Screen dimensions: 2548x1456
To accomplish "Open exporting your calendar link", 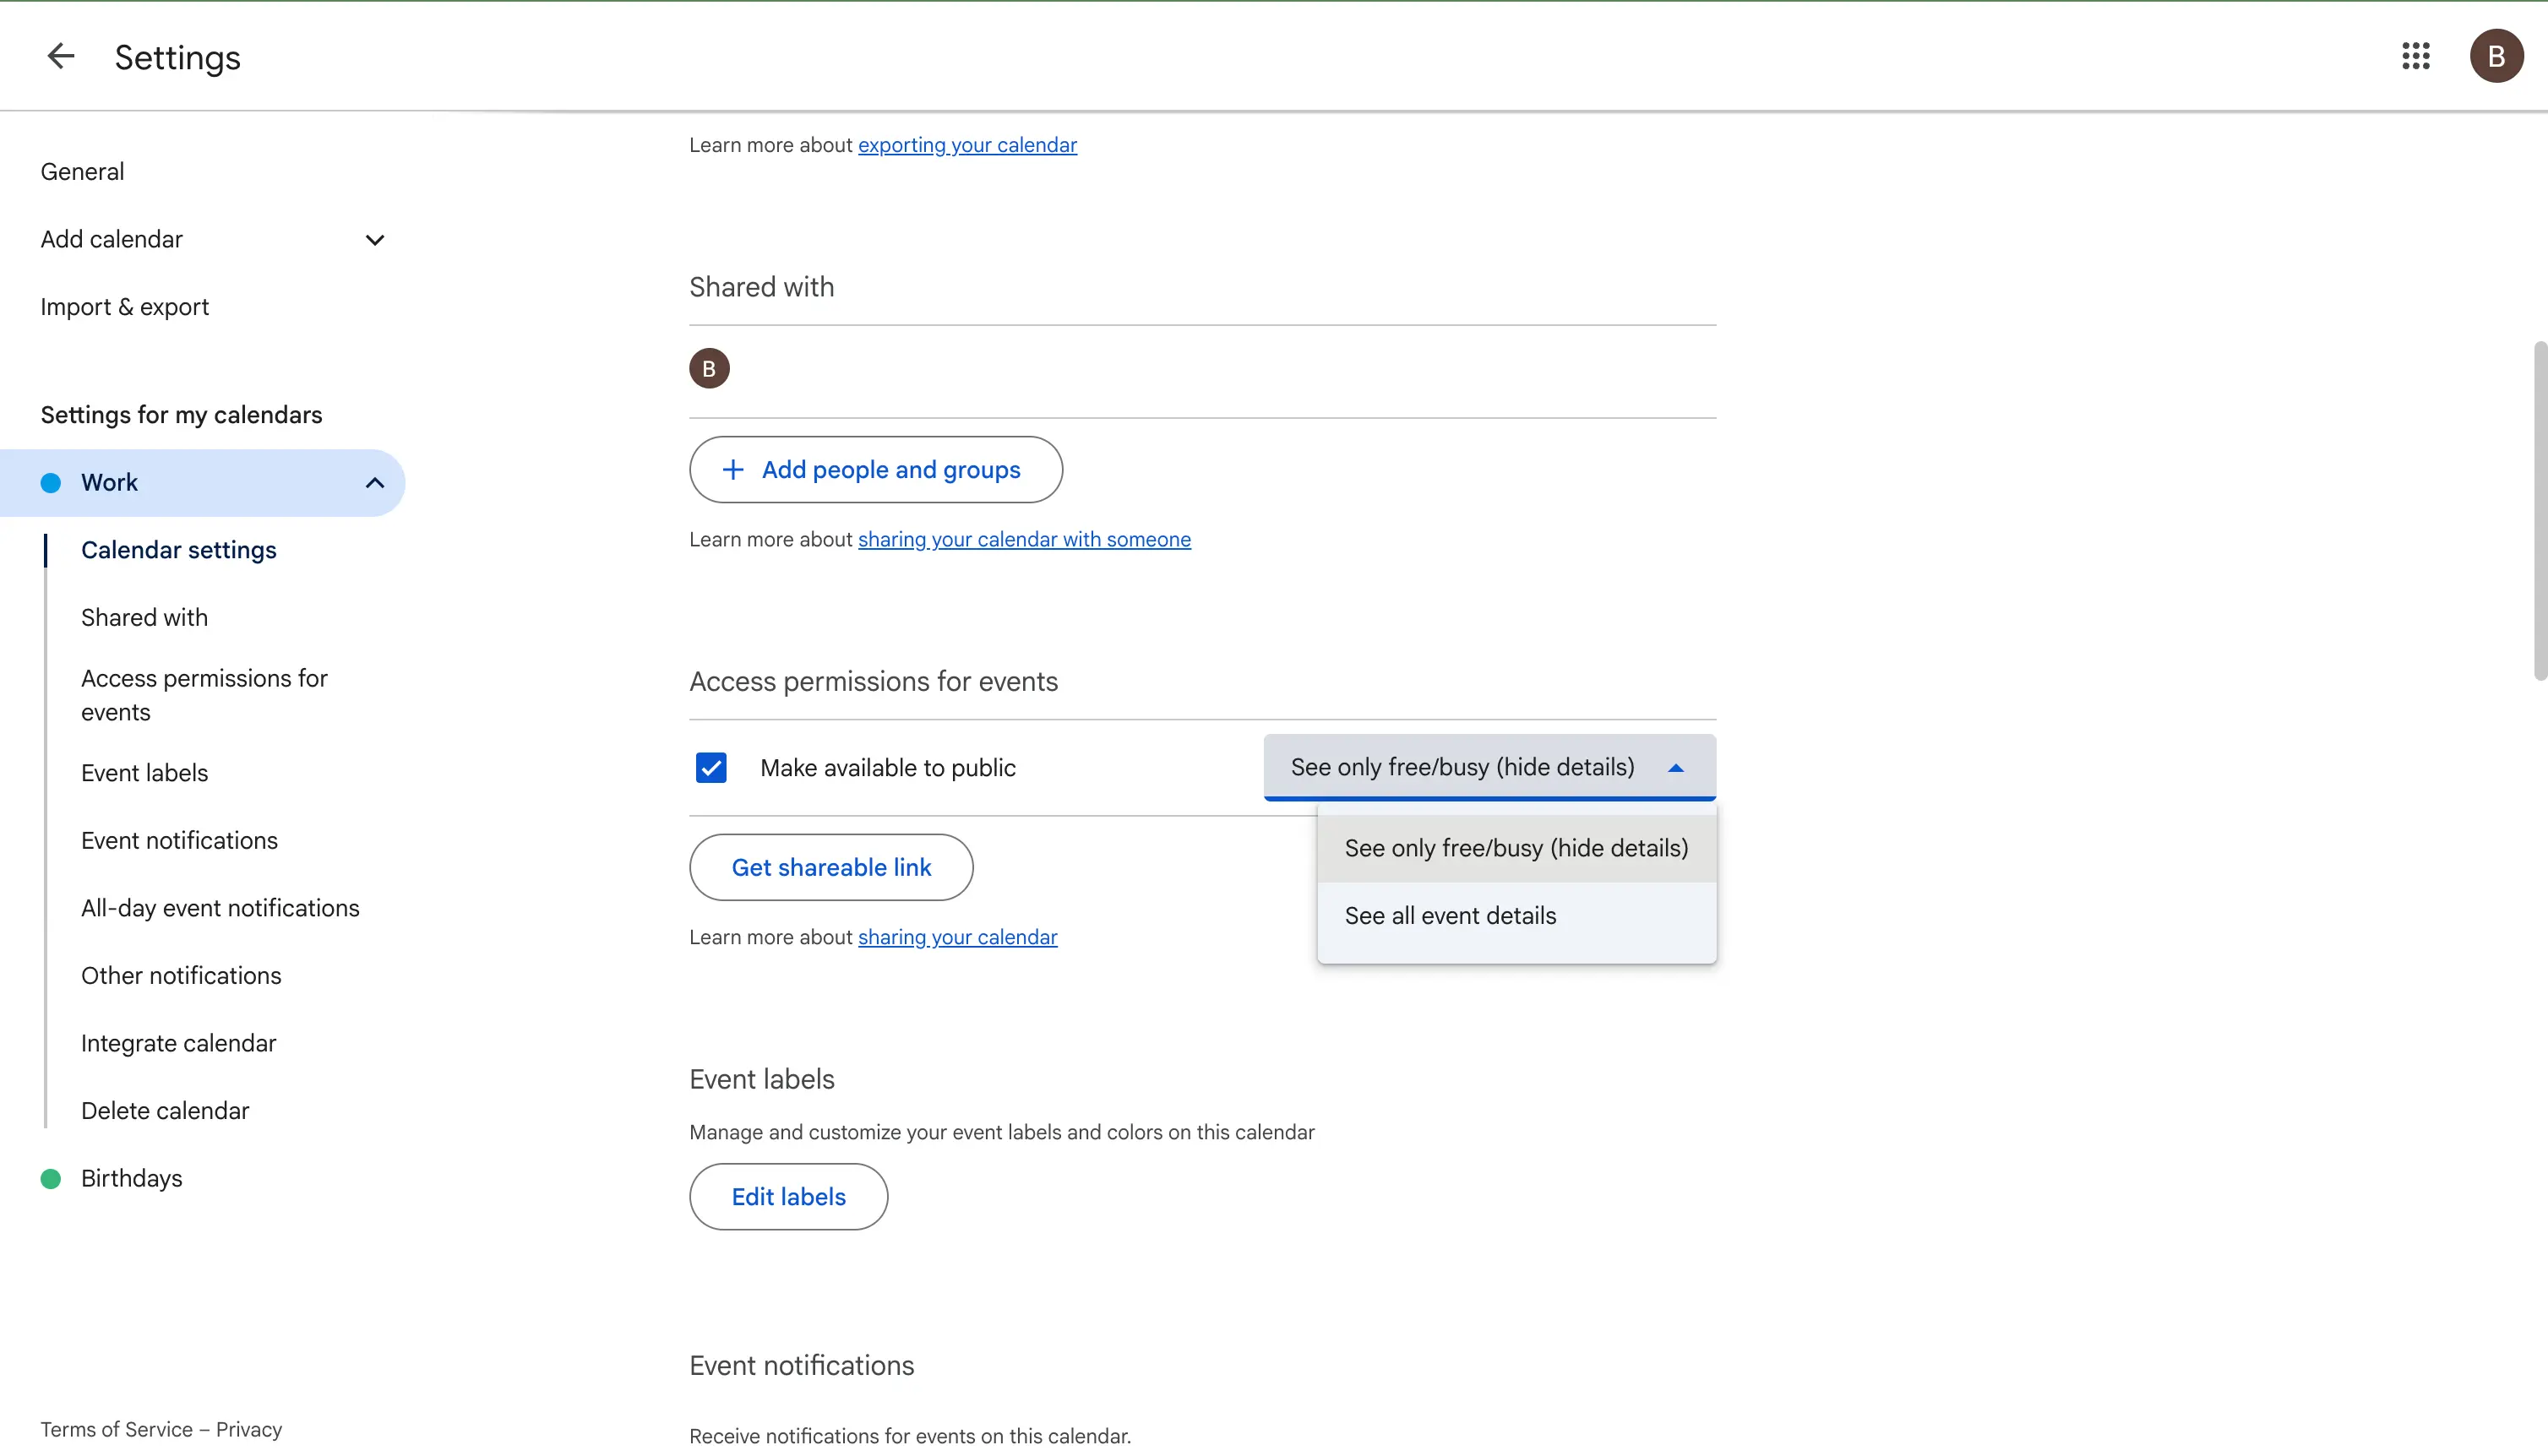I will click(x=967, y=145).
